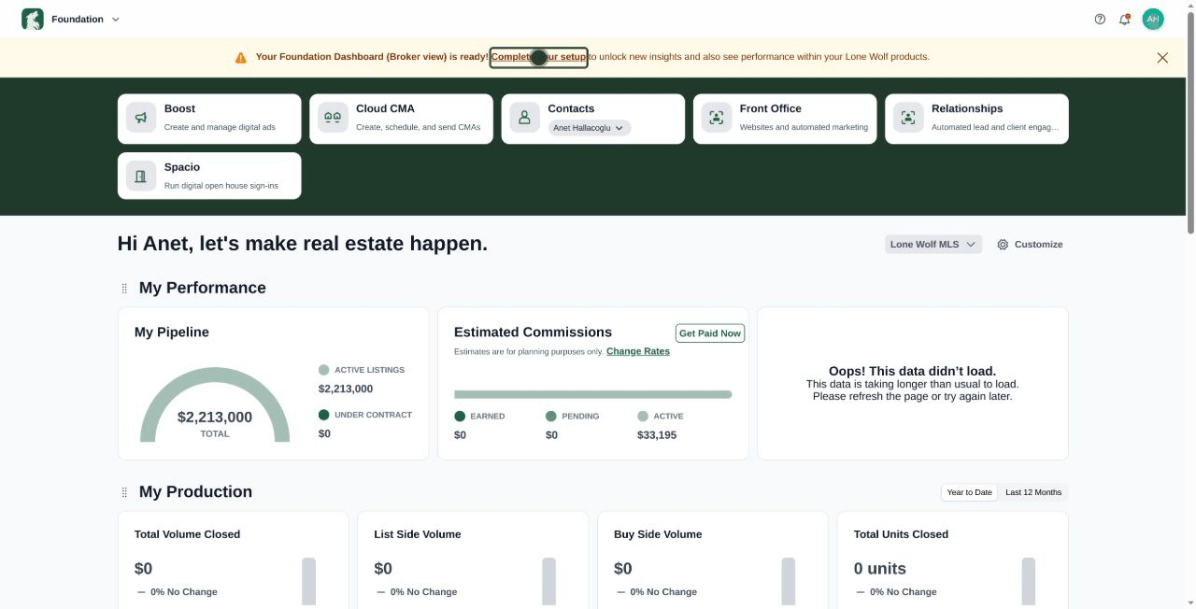Click the "My Production" section heading
Screen dimensions: 1196x609
click(x=196, y=492)
